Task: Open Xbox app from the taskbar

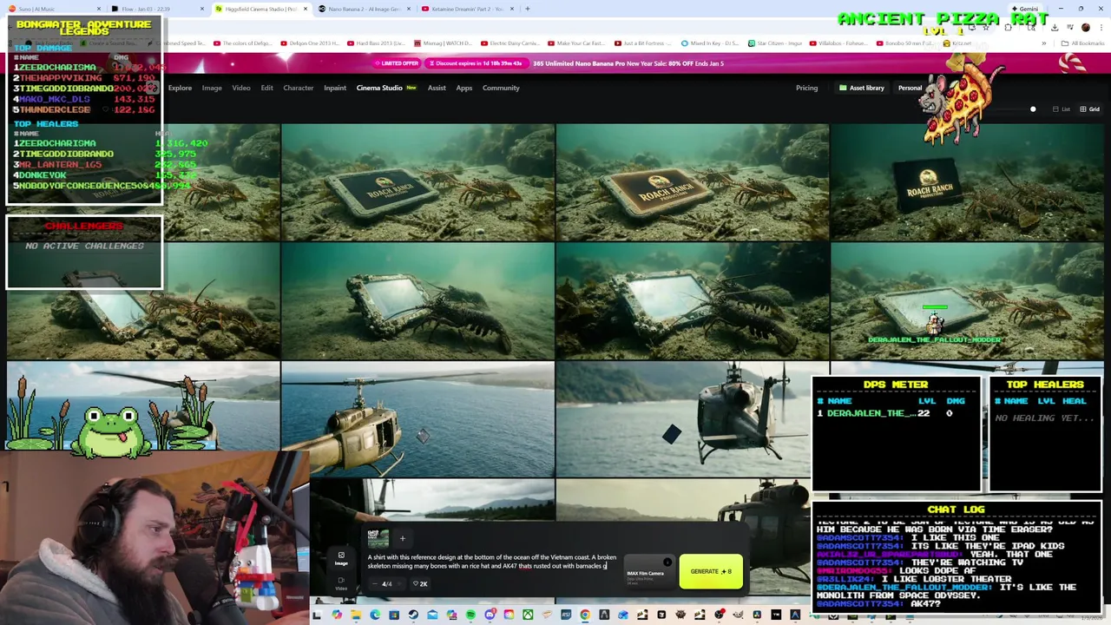Action: coord(528,615)
